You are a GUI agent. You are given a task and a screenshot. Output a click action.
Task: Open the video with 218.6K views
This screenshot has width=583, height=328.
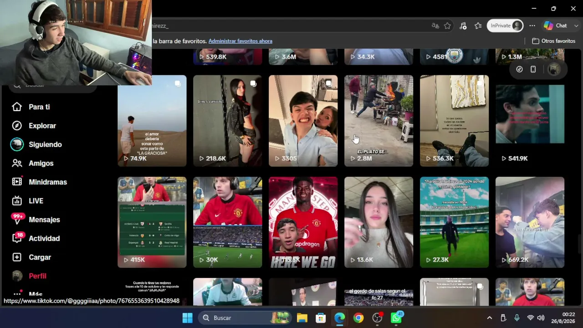(x=228, y=121)
